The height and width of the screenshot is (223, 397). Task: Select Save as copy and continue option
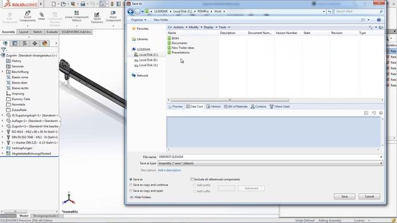point(131,185)
